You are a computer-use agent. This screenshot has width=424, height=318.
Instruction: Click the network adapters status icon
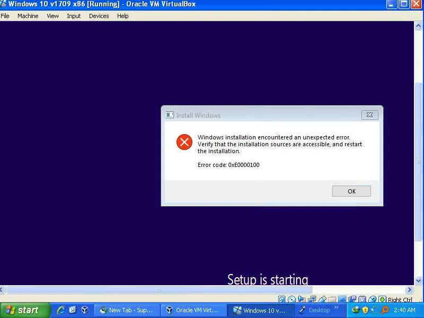[312, 299]
